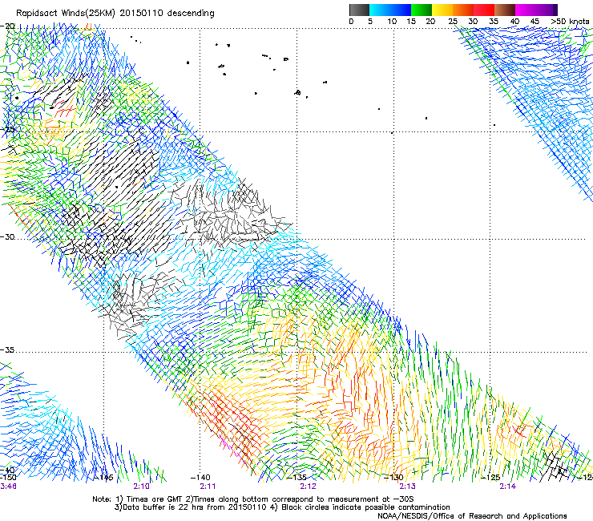Select the '-30' latitude axis label
The width and height of the screenshot is (593, 521).
(x=7, y=237)
